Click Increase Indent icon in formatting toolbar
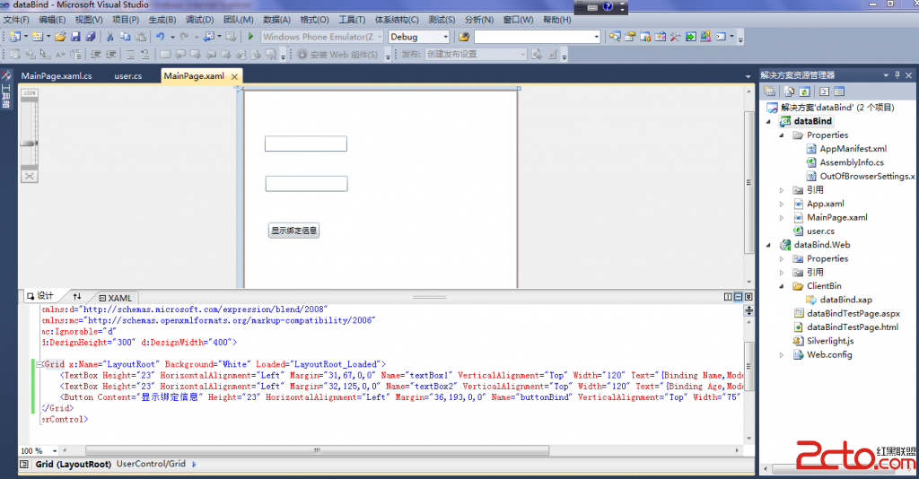Screen dimensions: 919x479 (109, 55)
